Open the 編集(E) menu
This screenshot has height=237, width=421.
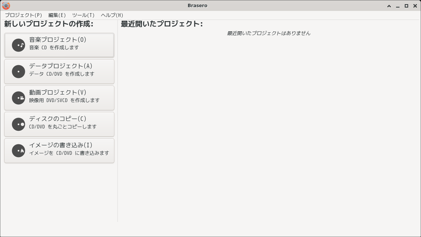[x=57, y=15]
